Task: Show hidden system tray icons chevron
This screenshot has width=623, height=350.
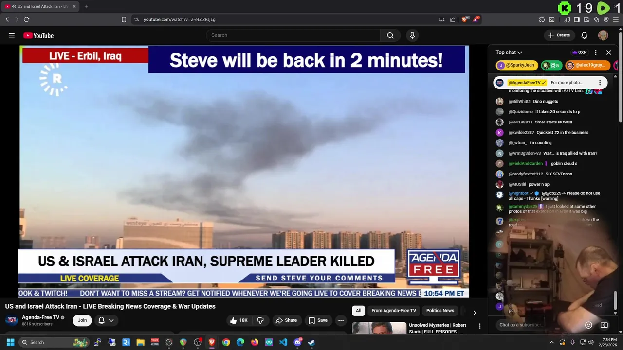Action: (551, 342)
